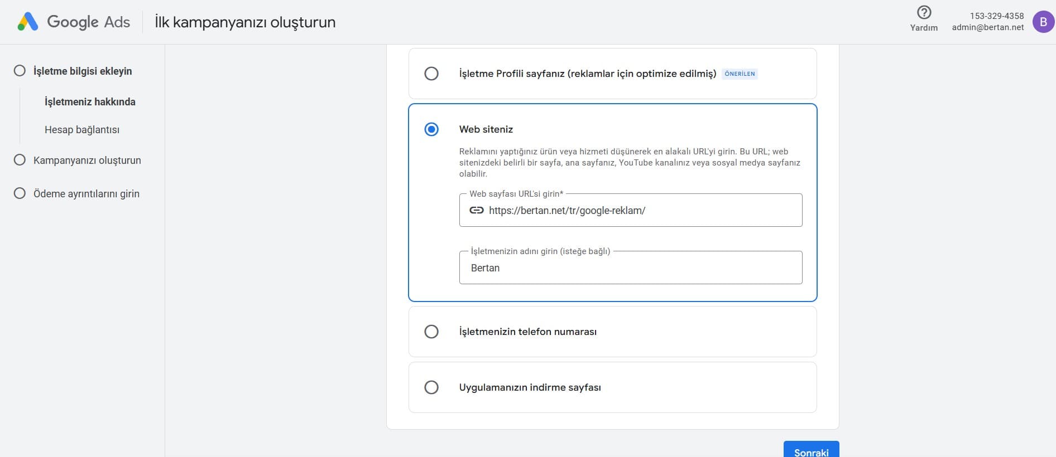1056x457 pixels.
Task: Click the Uygulamanızın indirme sayfası label
Action: [530, 387]
